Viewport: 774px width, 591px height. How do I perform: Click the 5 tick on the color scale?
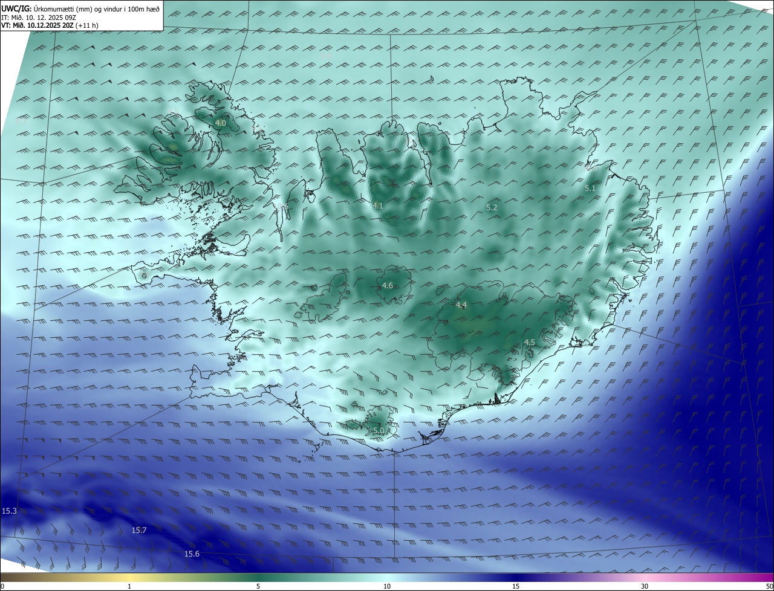coord(258,586)
